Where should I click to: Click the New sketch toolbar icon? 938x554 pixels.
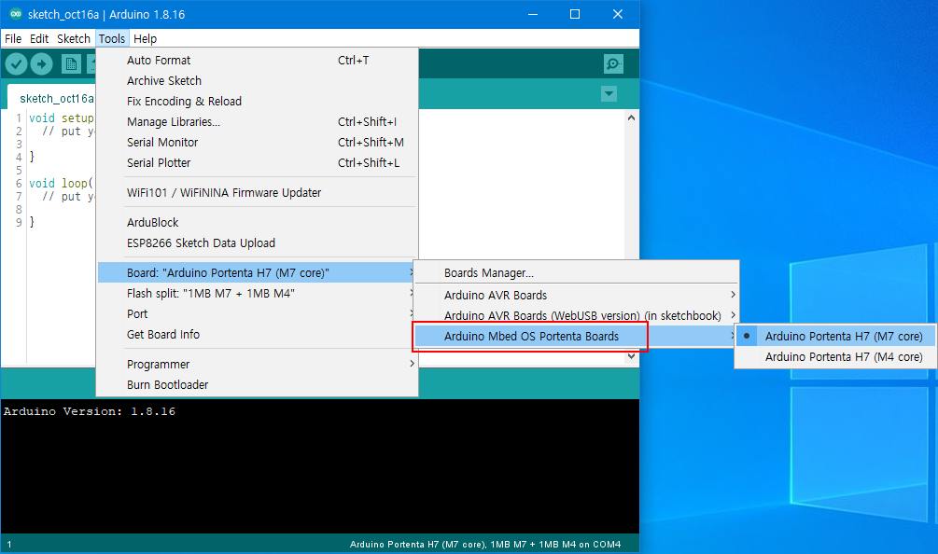click(71, 64)
